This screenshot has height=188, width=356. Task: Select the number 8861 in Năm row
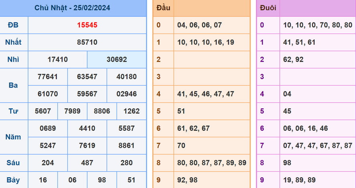pos(126,146)
